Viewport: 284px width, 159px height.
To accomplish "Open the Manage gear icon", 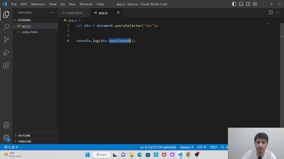I will pos(6,138).
